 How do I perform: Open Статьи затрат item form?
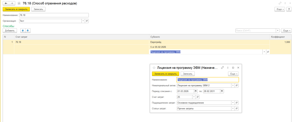point(237,108)
